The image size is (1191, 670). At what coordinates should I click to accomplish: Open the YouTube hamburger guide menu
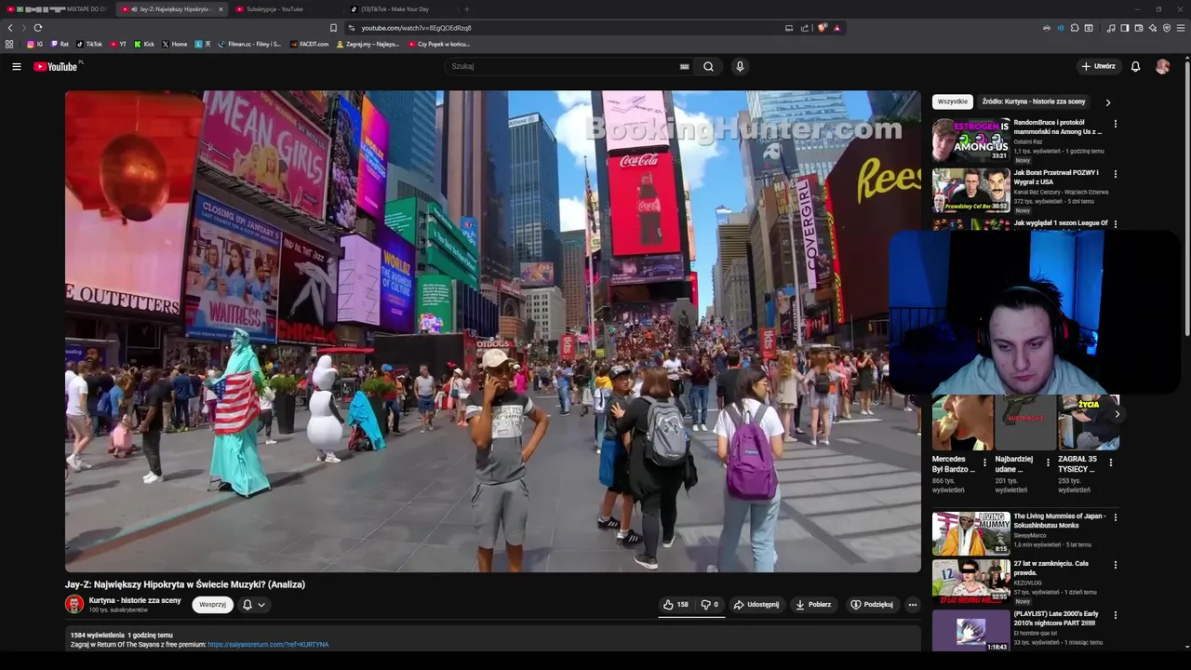pos(16,66)
